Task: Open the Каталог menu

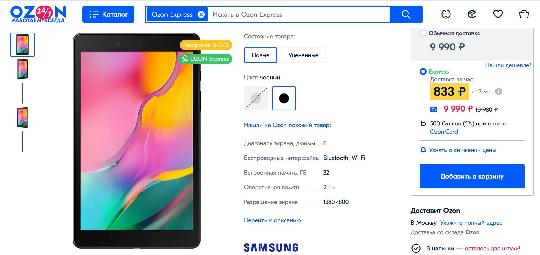Action: pyautogui.click(x=108, y=14)
